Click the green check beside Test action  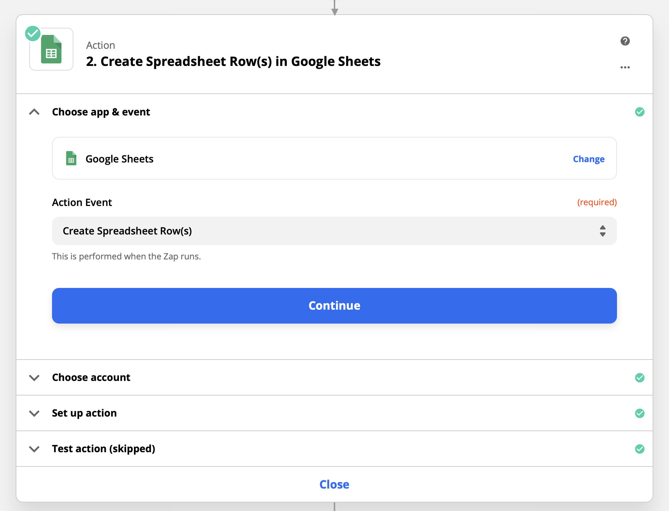pos(639,449)
